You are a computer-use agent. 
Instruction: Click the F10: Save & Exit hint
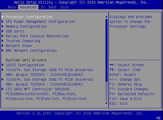[126, 99]
